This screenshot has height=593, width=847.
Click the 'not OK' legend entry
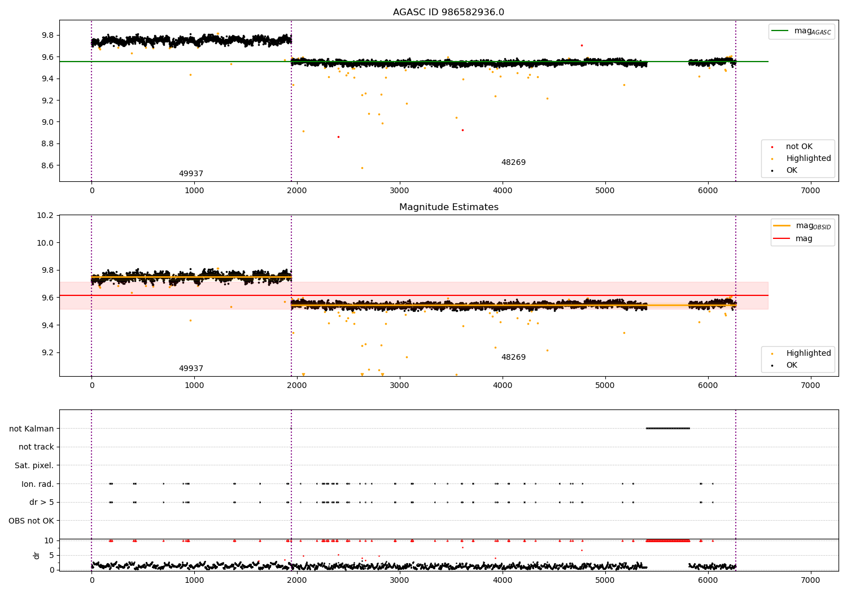coord(799,147)
